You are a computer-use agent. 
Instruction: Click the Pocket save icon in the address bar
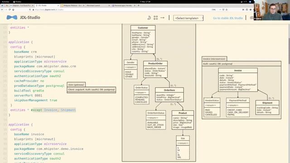(223, 10)
